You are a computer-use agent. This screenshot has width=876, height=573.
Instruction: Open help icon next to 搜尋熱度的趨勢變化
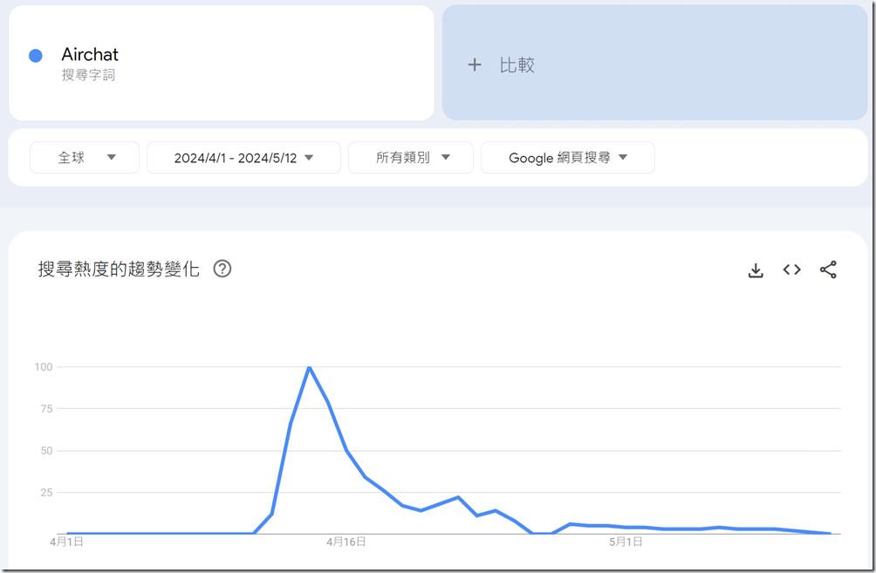[222, 269]
